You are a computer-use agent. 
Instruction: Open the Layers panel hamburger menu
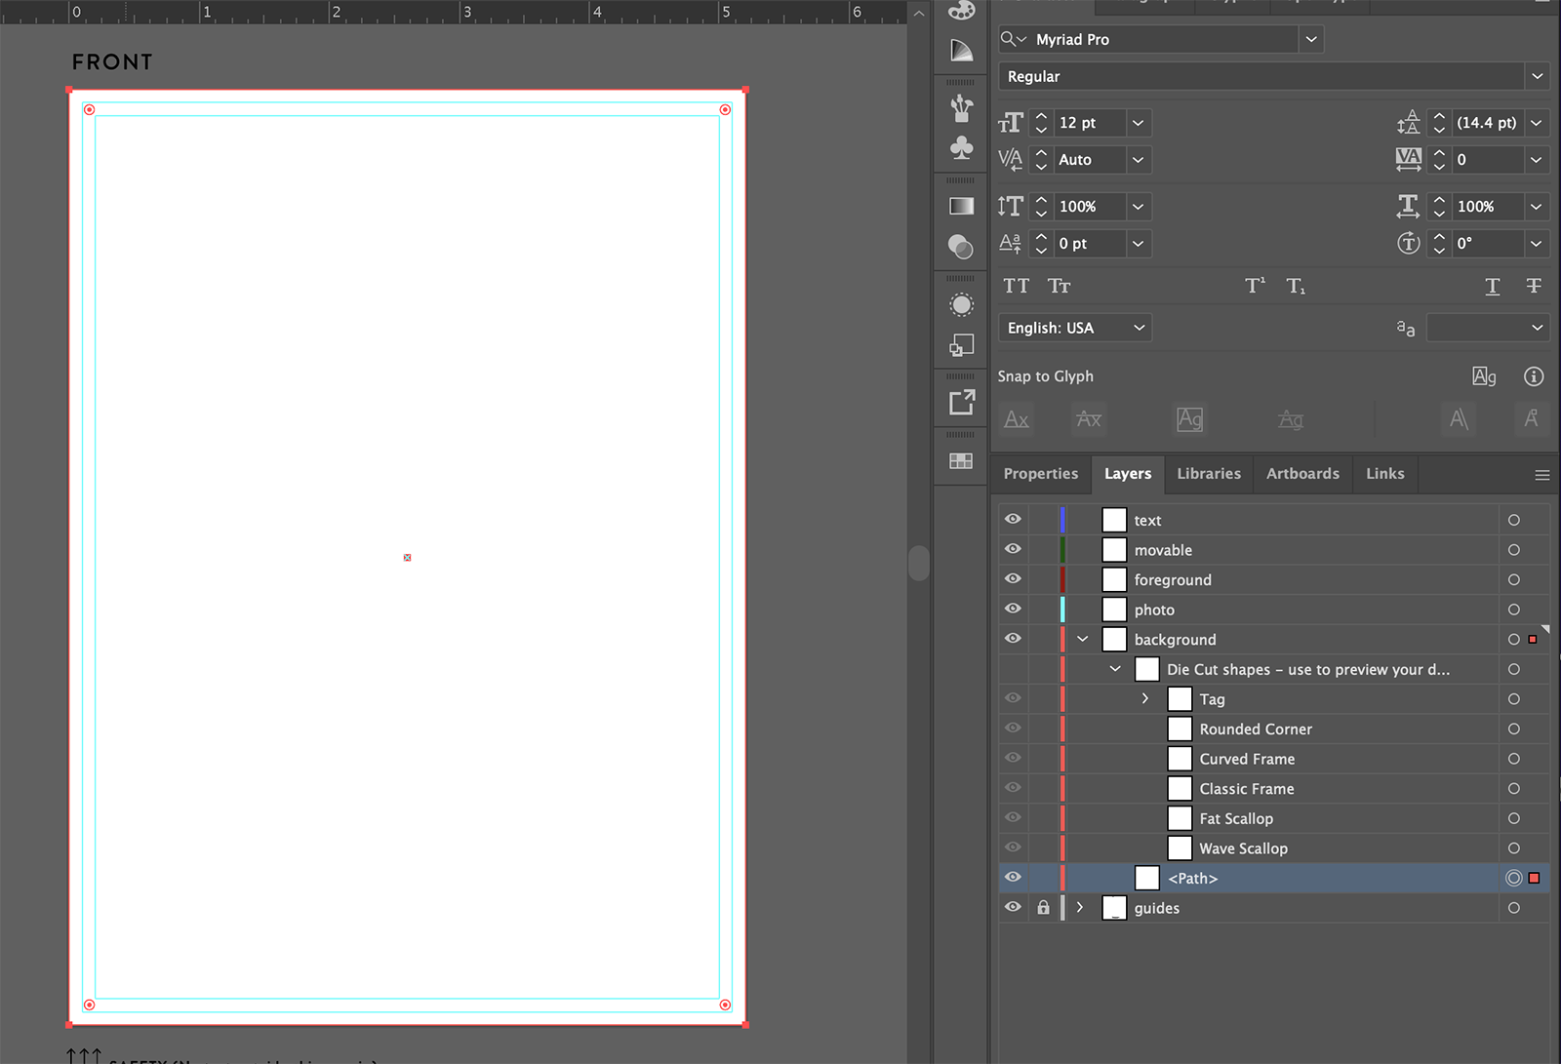[x=1541, y=475]
